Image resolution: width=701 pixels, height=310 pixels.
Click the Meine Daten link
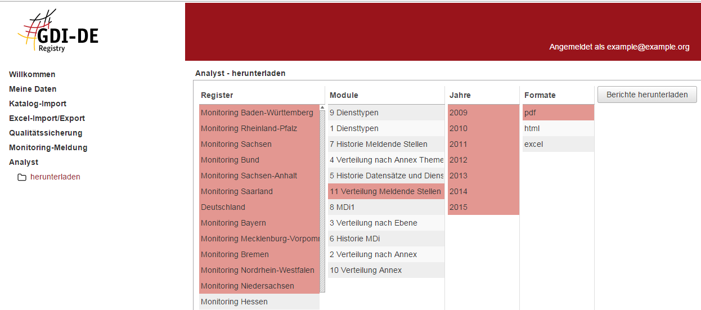[33, 89]
